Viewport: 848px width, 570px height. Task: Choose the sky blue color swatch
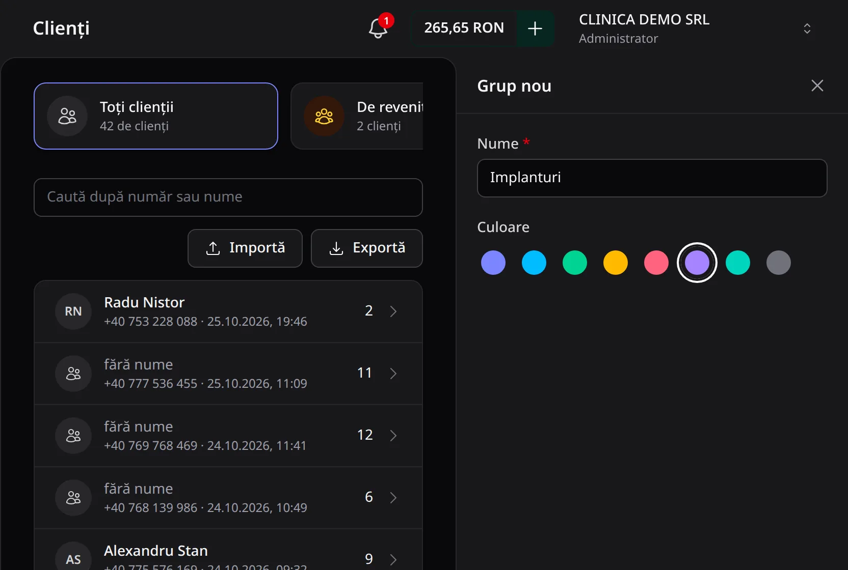point(534,263)
